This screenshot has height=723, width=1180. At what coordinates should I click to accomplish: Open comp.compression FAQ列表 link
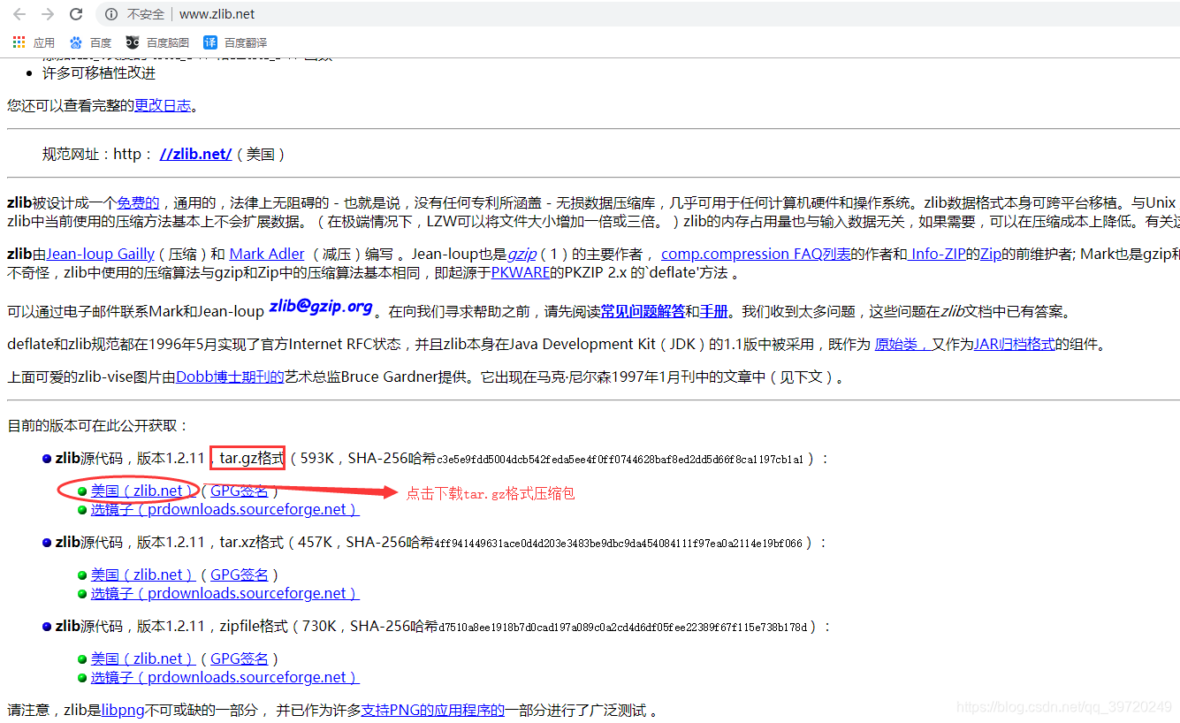756,254
